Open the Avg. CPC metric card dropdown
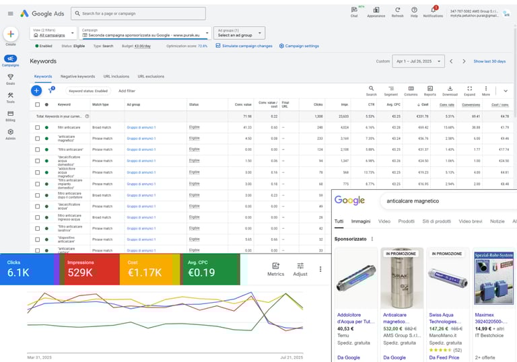 [x=210, y=269]
